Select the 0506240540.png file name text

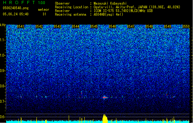point(16,8)
